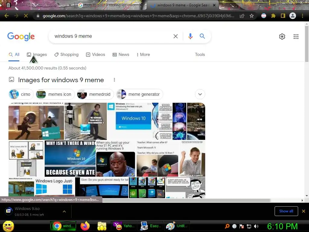
Task: Click the volume speaker in system tray
Action: pyautogui.click(x=256, y=226)
